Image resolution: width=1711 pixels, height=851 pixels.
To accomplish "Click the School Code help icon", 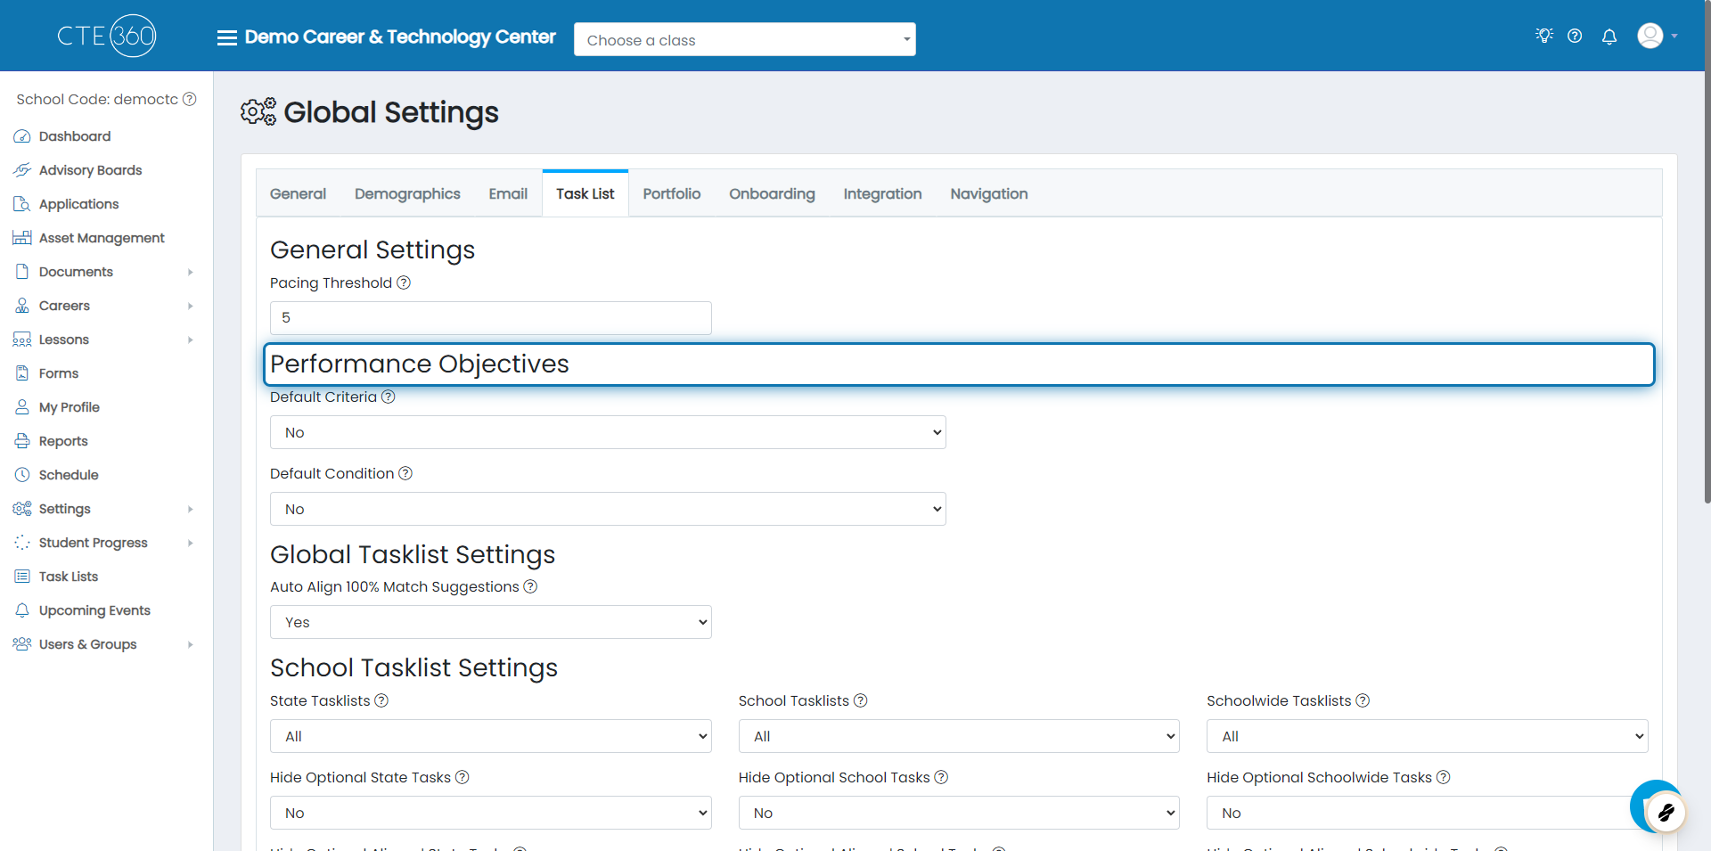I will [x=190, y=99].
